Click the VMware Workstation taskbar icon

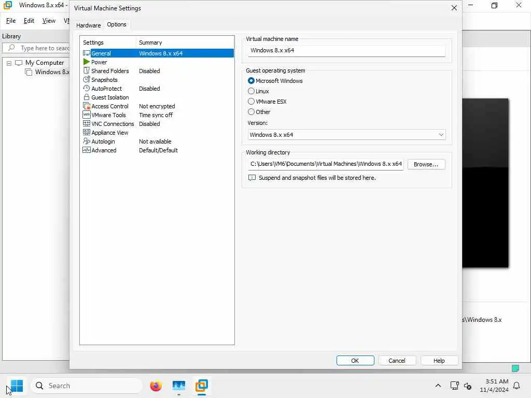point(202,386)
